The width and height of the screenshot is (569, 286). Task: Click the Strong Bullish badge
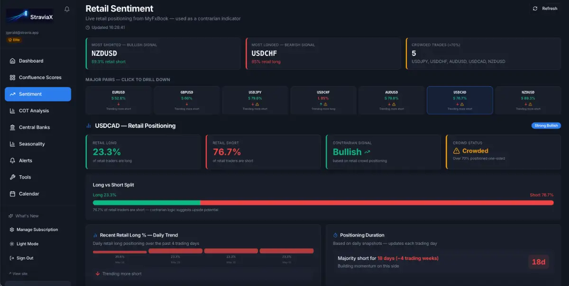pyautogui.click(x=546, y=125)
